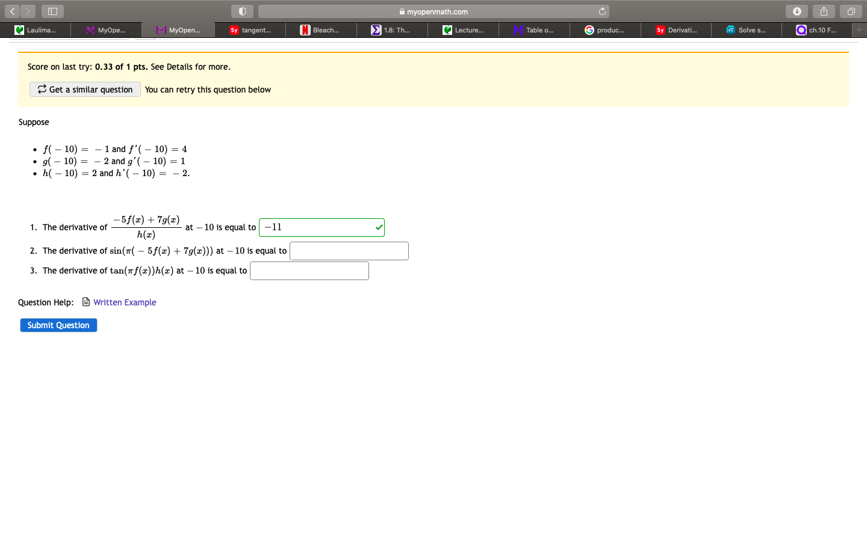Open the Written Example link
This screenshot has height=541, width=867.
tap(125, 302)
